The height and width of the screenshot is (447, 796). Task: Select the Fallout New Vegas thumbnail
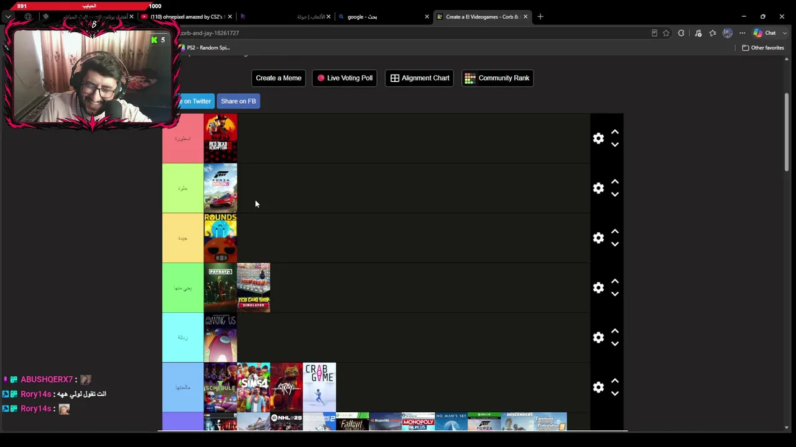point(353,422)
